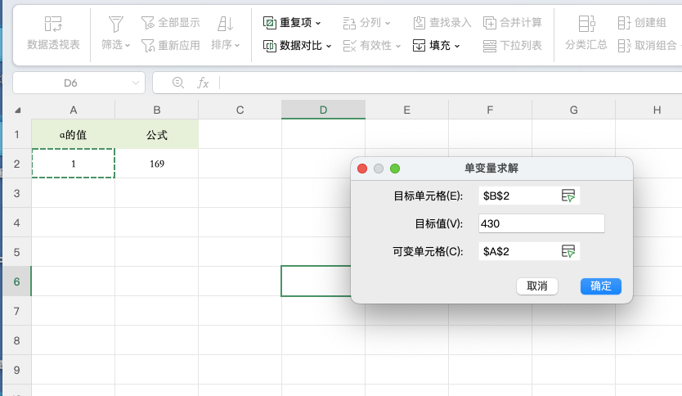The width and height of the screenshot is (682, 396).
Task: Click range picker icon for 可变单元格
Action: 568,251
